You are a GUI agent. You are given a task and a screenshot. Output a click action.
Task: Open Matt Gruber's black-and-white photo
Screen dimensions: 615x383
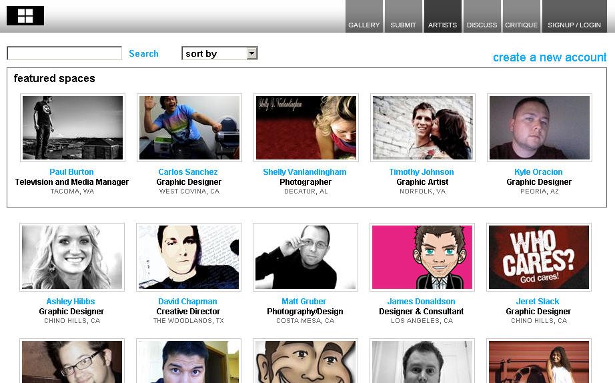coord(305,257)
